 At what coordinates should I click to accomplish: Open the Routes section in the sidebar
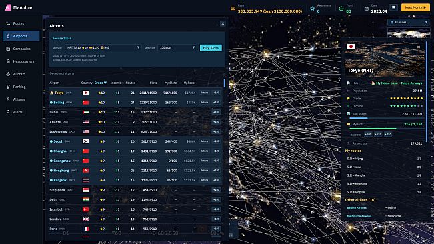[21, 23]
